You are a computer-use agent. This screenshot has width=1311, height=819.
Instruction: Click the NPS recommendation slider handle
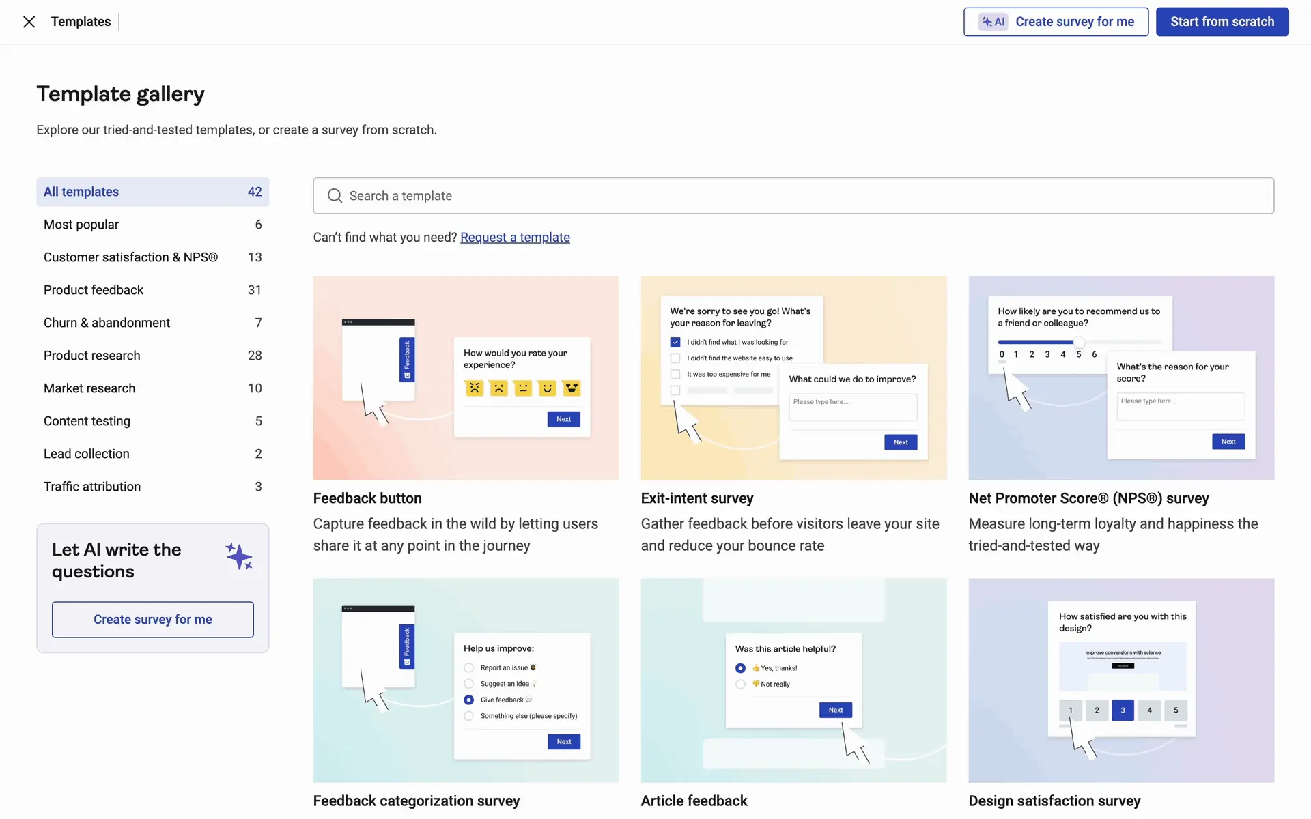1079,342
